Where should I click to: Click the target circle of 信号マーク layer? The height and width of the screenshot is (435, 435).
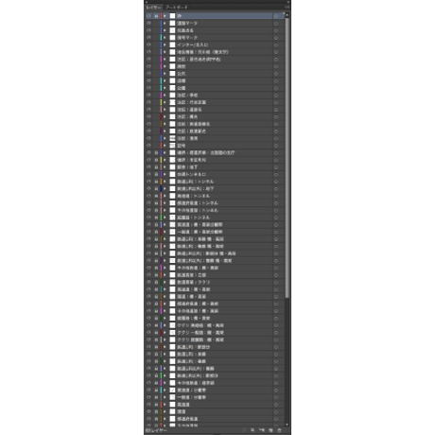pos(276,38)
